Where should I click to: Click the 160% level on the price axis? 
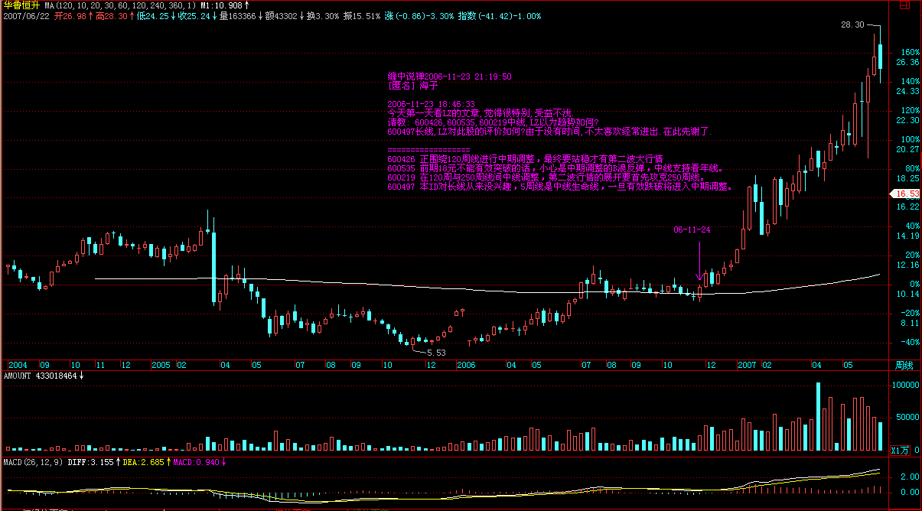[x=907, y=53]
